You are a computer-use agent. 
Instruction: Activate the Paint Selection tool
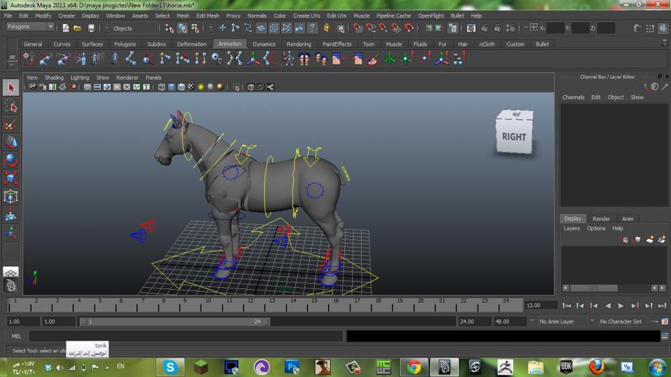tap(11, 125)
